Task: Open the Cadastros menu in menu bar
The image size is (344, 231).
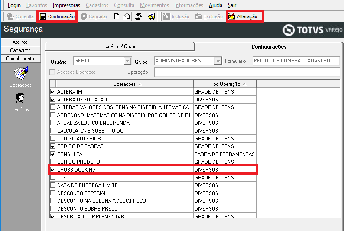Action: [97, 5]
